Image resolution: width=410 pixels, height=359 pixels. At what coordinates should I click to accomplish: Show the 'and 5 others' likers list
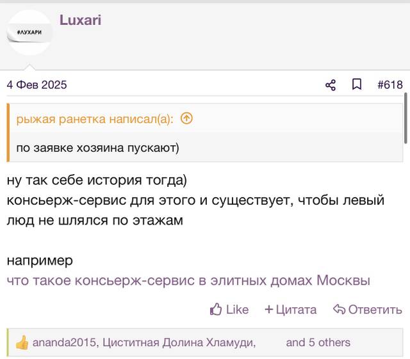click(318, 342)
